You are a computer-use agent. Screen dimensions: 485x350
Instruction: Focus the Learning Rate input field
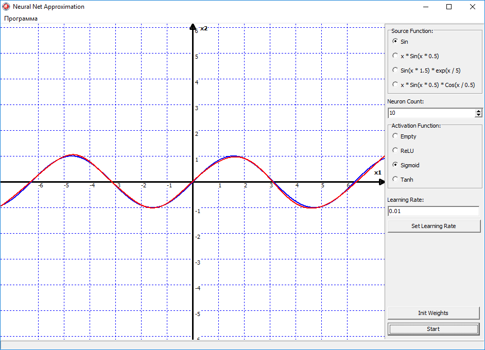(x=434, y=211)
